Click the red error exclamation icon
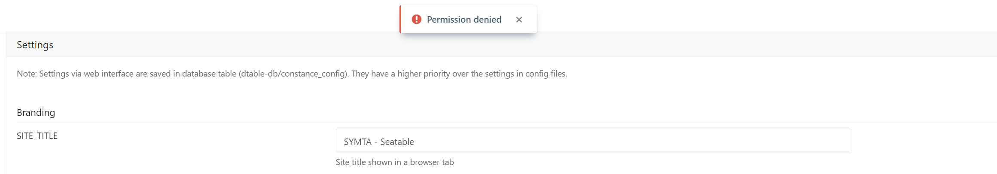Image resolution: width=997 pixels, height=174 pixels. coord(416,19)
